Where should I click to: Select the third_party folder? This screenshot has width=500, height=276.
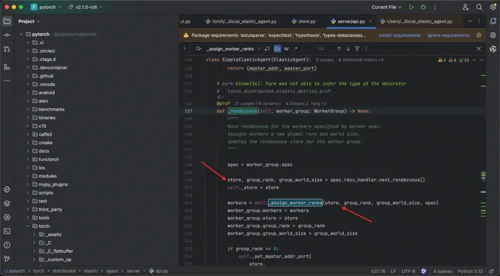tap(50, 209)
